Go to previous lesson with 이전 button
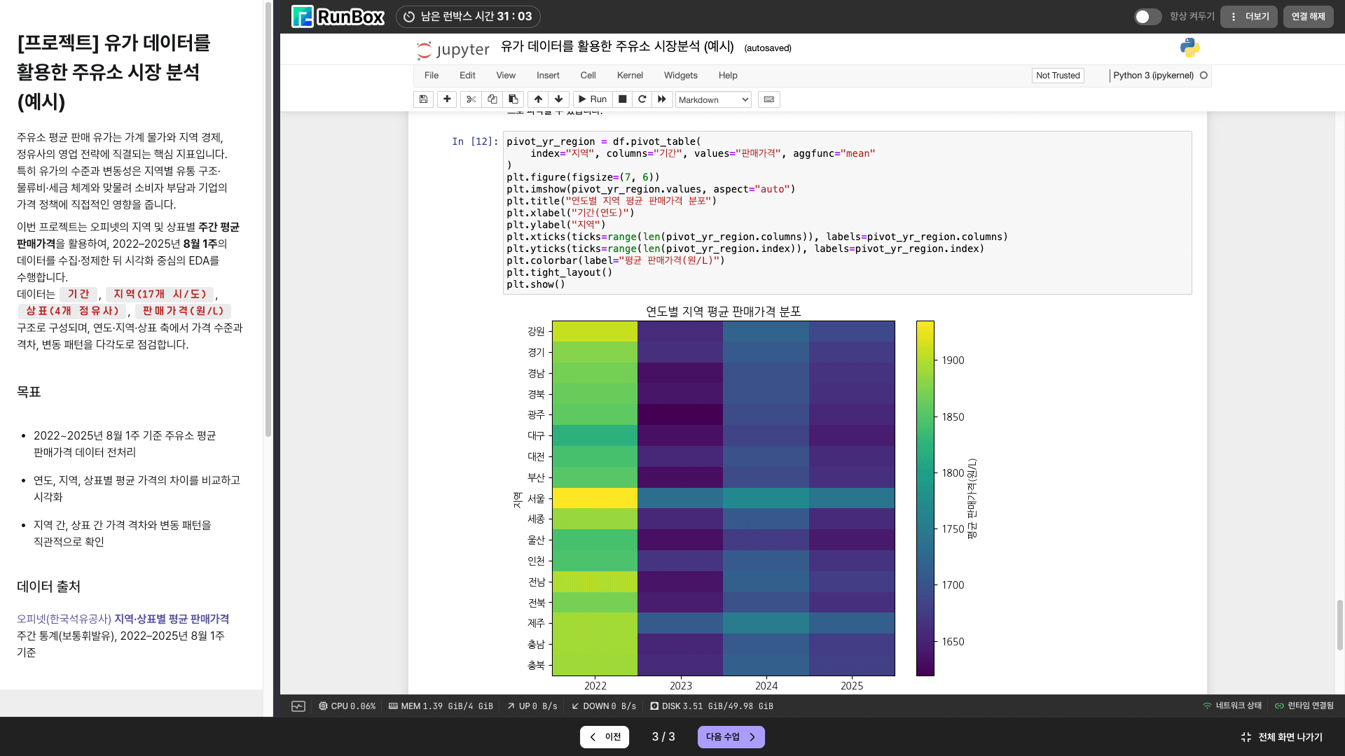 tap(605, 737)
